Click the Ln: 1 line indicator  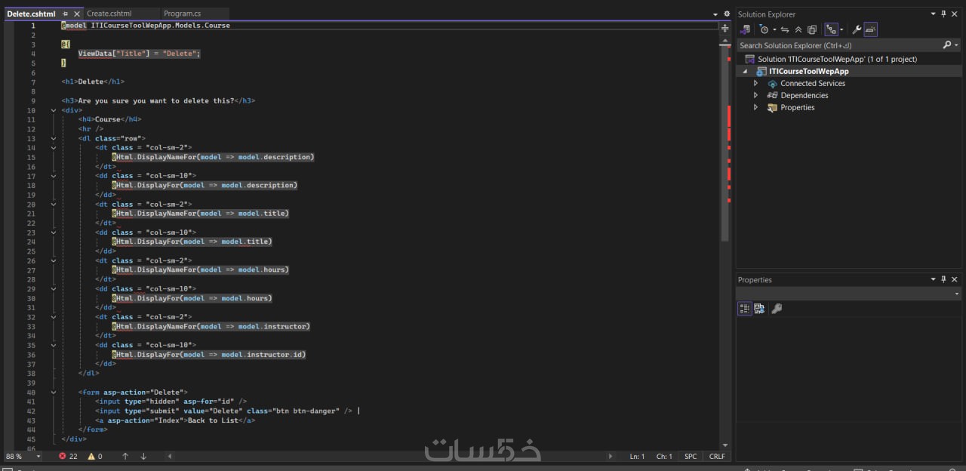637,456
